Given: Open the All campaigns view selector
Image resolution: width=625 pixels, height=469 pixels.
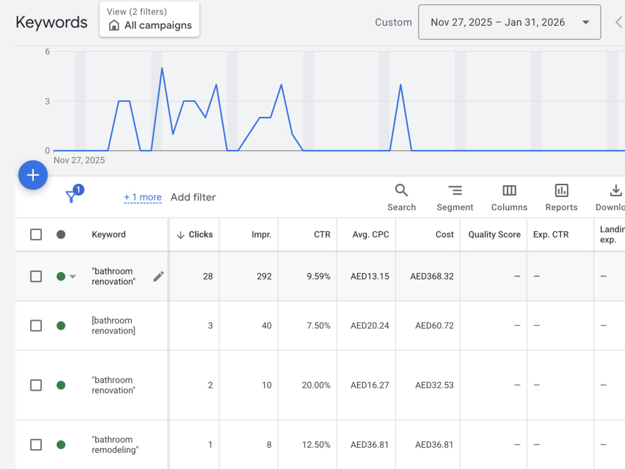Looking at the screenshot, I should tap(149, 19).
